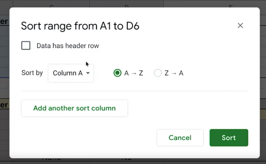This screenshot has width=266, height=164.
Task: Open the Column A sort-by dropdown
Action: [71, 73]
